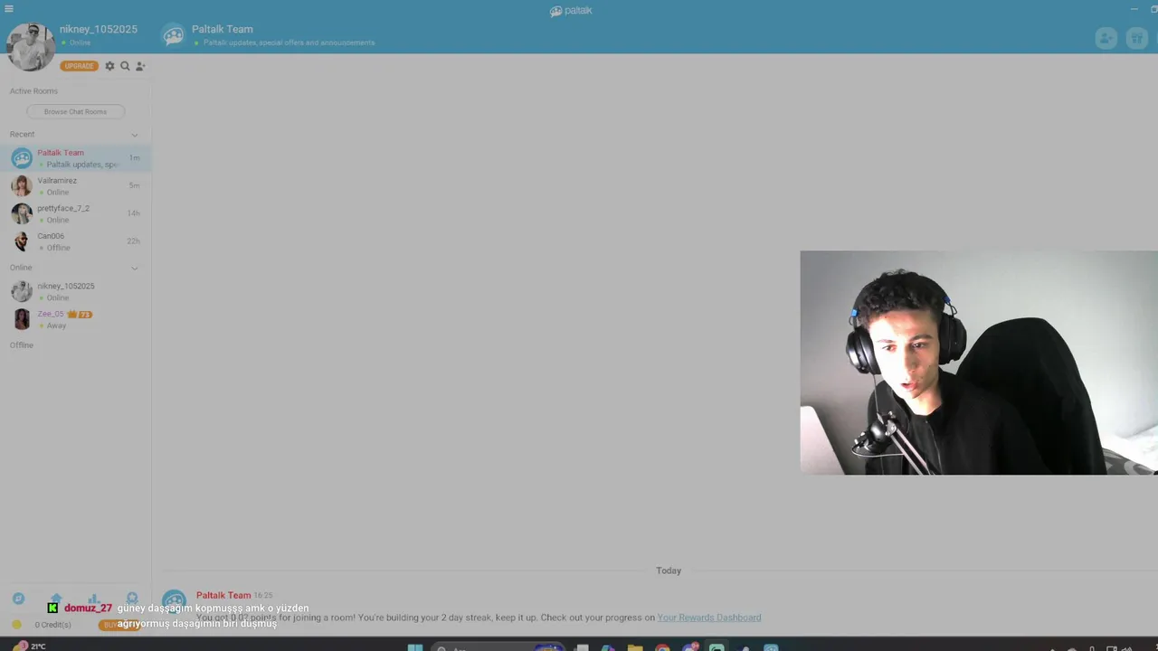1158x651 pixels.
Task: Click the taskbar search box
Action: 498,647
